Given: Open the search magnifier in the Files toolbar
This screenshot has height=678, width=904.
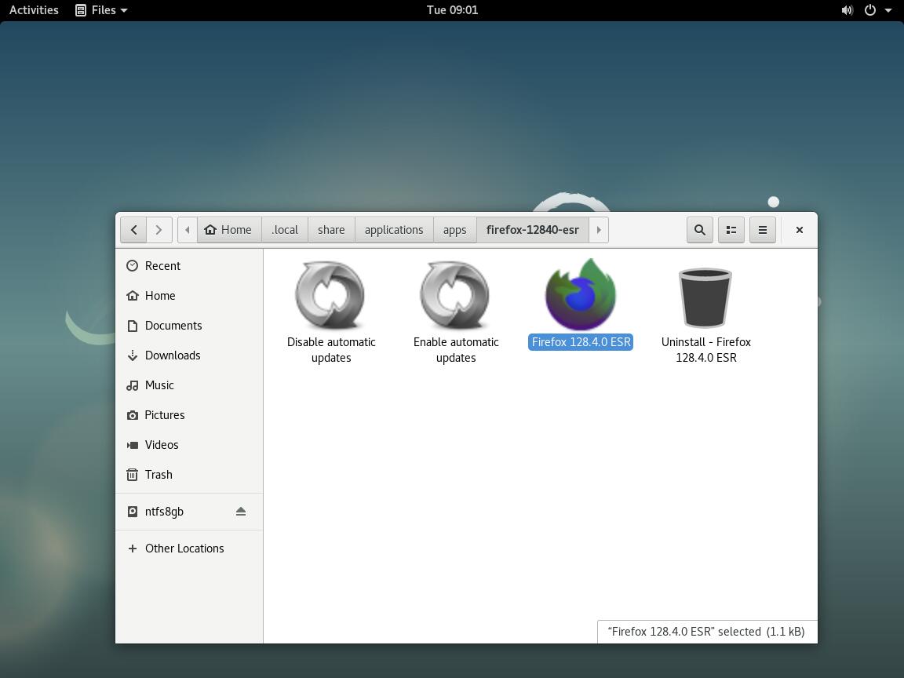Looking at the screenshot, I should pyautogui.click(x=700, y=230).
